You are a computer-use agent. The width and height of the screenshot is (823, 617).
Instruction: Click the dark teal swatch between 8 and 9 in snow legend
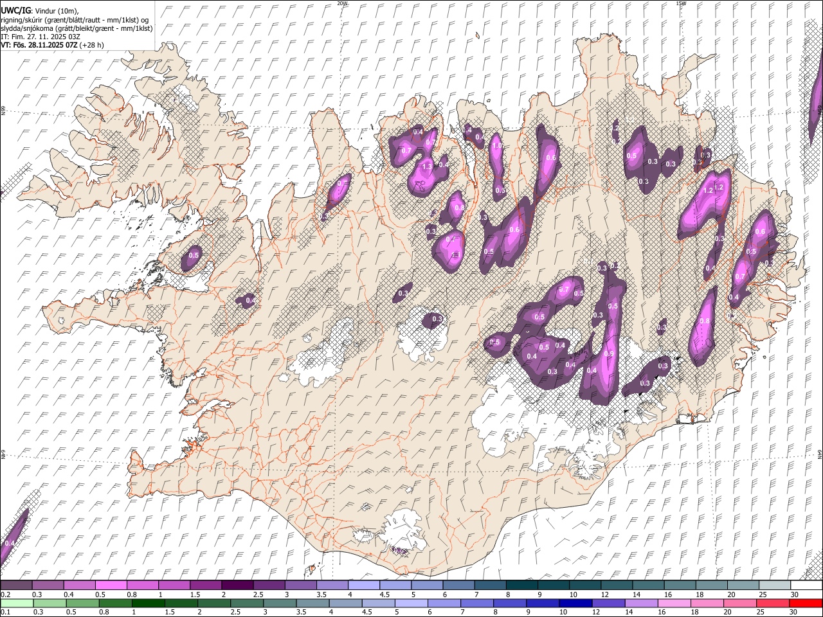(x=521, y=585)
